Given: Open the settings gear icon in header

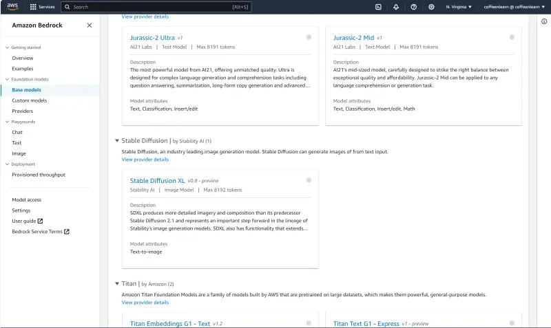Looking at the screenshot, I should click(x=431, y=7).
